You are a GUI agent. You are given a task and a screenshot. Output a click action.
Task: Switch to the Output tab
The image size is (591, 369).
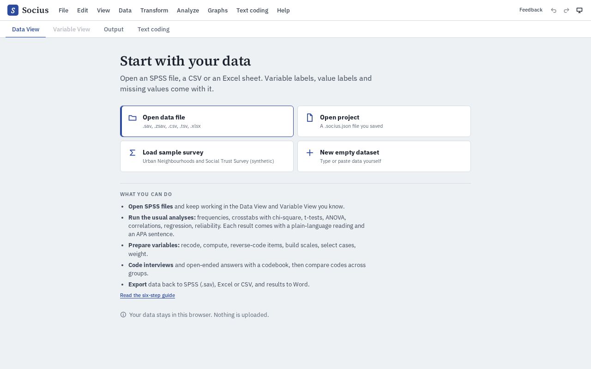[114, 29]
